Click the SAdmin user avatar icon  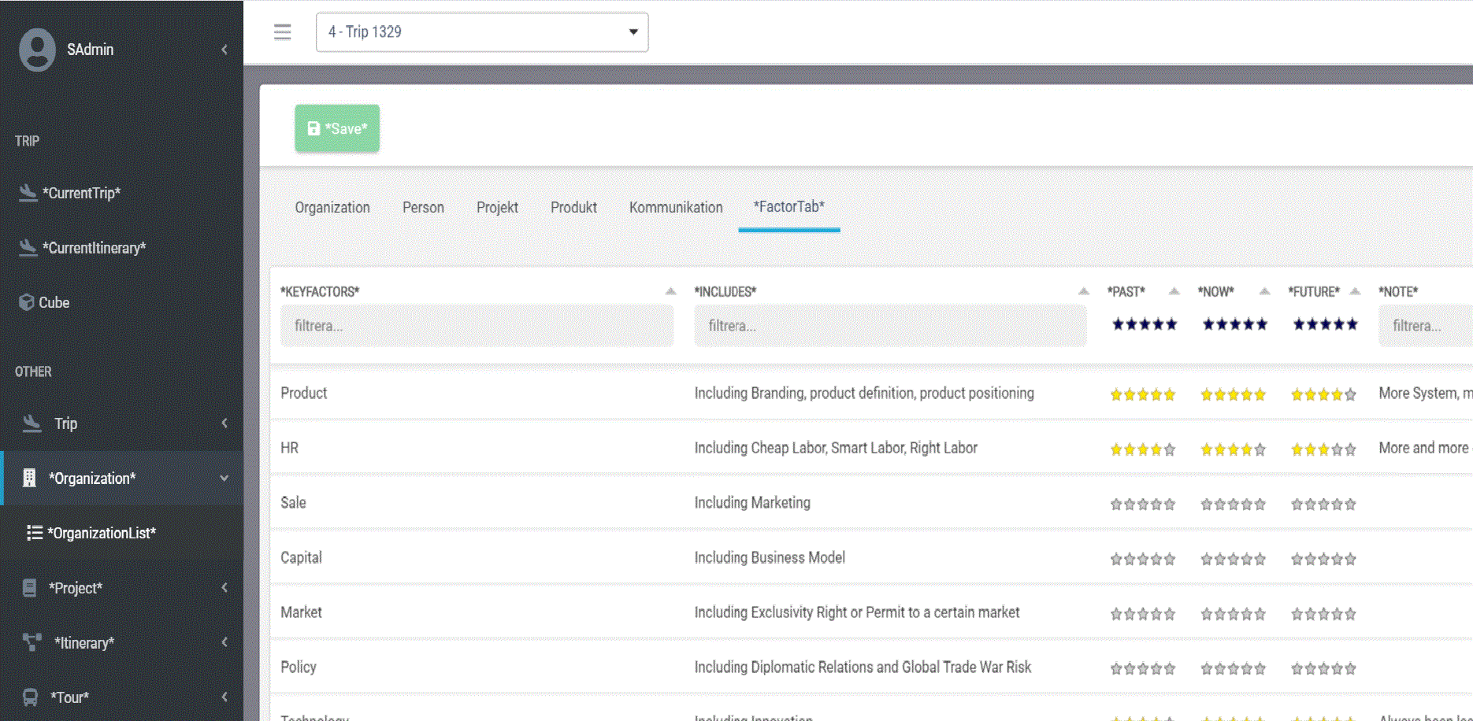coord(37,50)
